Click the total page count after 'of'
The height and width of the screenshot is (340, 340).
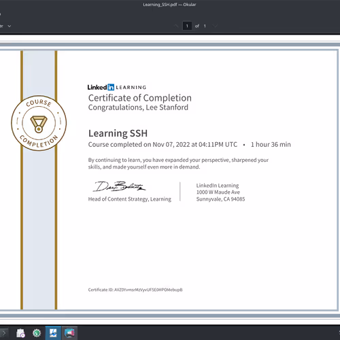205,26
